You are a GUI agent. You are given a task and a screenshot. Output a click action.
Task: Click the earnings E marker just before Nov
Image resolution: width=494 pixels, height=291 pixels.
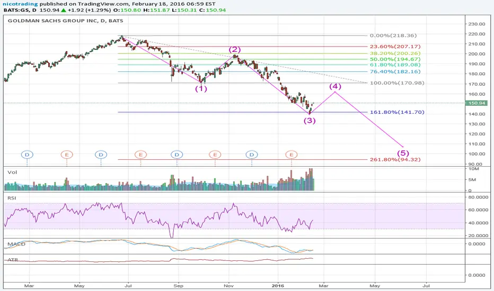point(215,155)
